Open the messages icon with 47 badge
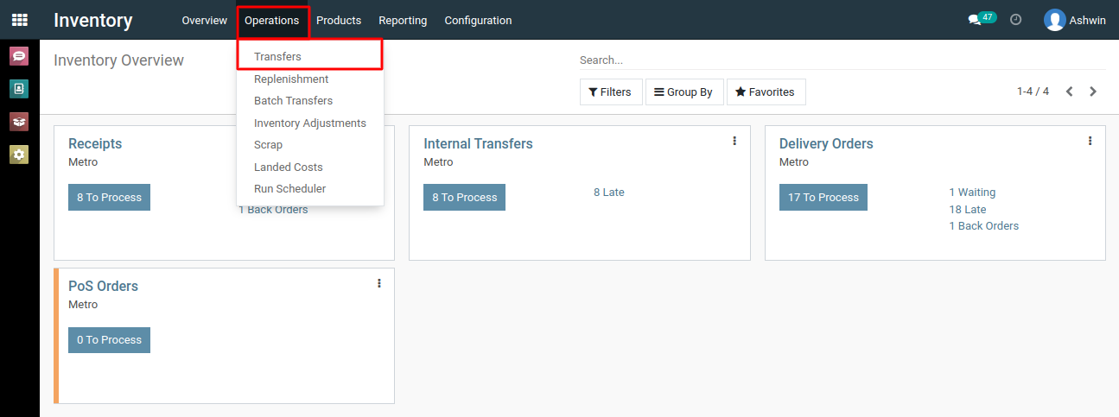The image size is (1119, 417). pos(982,19)
